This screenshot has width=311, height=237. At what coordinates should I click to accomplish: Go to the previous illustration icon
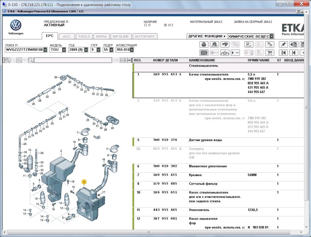[x=294, y=53]
